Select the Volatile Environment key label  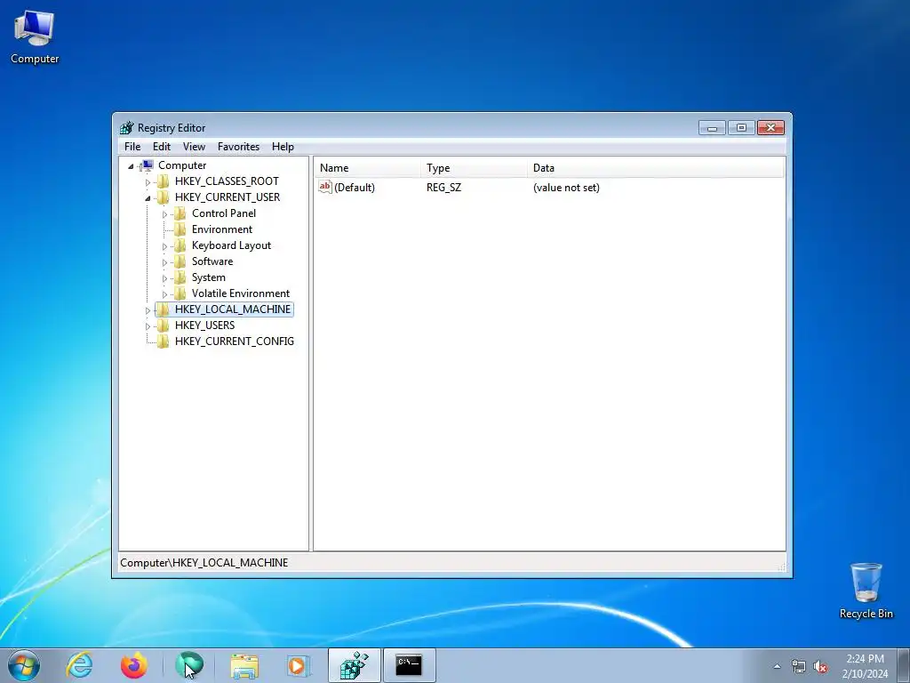pyautogui.click(x=241, y=293)
